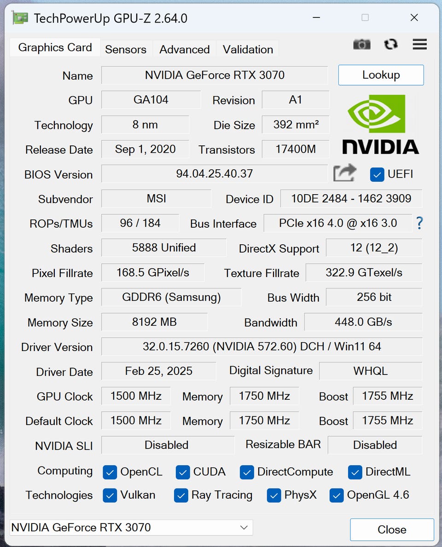Click the BIOS Version field
This screenshot has width=442, height=547.
214,174
